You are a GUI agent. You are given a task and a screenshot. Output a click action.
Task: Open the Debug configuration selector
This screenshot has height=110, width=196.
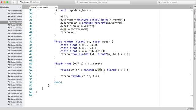(x=24, y=2)
